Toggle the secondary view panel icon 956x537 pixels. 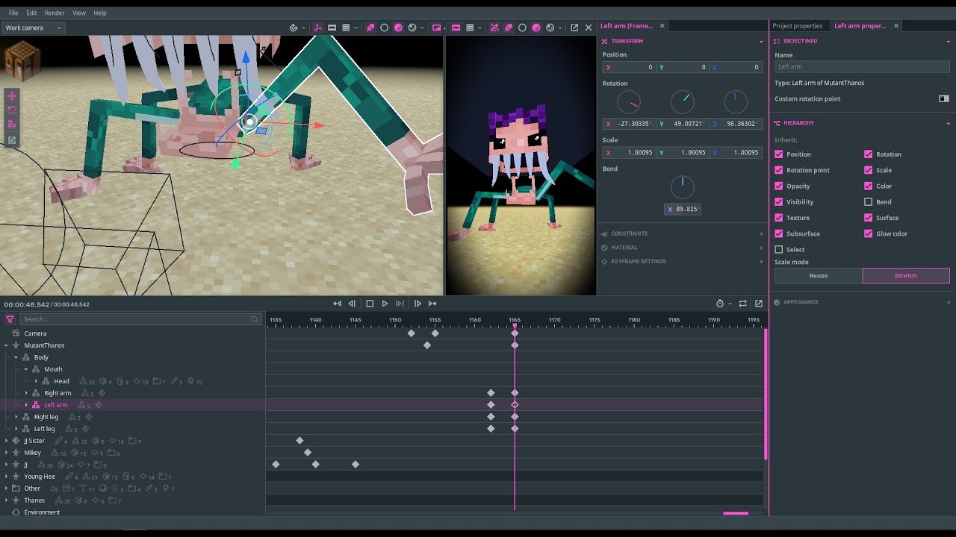coord(437,28)
